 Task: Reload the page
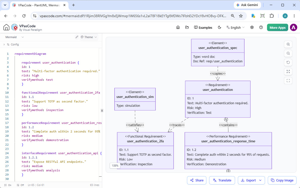tap(24, 16)
